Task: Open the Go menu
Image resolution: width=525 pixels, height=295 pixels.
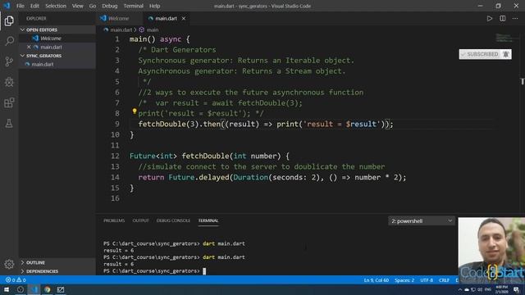Action: click(93, 6)
